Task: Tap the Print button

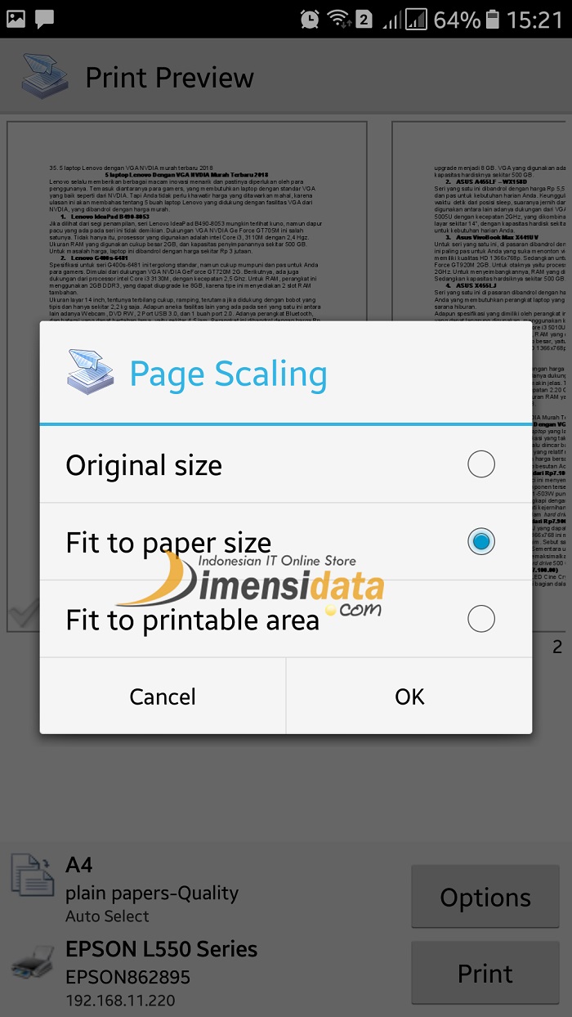Action: 485,974
